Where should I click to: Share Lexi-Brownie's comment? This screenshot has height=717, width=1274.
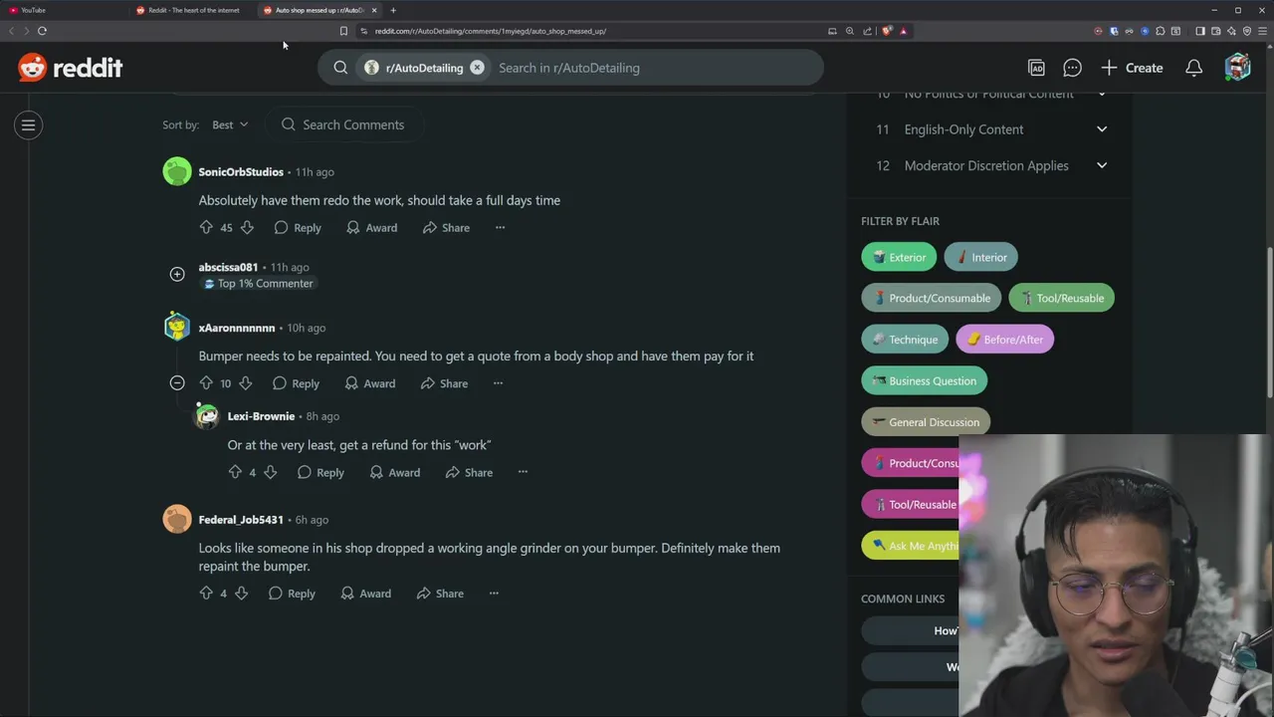tap(469, 472)
